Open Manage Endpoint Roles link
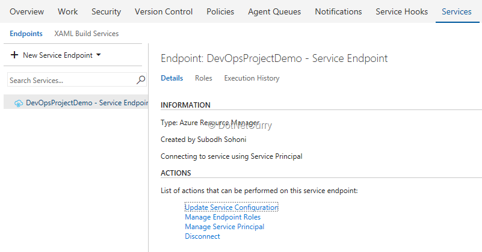 [x=223, y=217]
